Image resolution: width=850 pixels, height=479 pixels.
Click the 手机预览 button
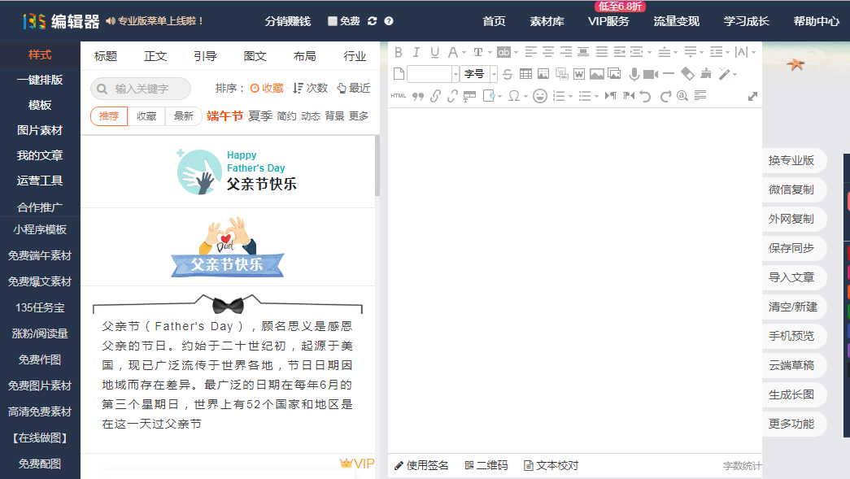[x=791, y=336]
